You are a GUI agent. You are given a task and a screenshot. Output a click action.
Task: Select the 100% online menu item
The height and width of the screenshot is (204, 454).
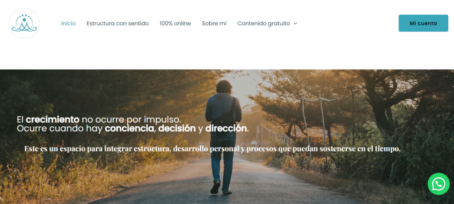coord(175,23)
